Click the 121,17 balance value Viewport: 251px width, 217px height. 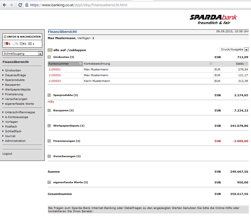243,75
